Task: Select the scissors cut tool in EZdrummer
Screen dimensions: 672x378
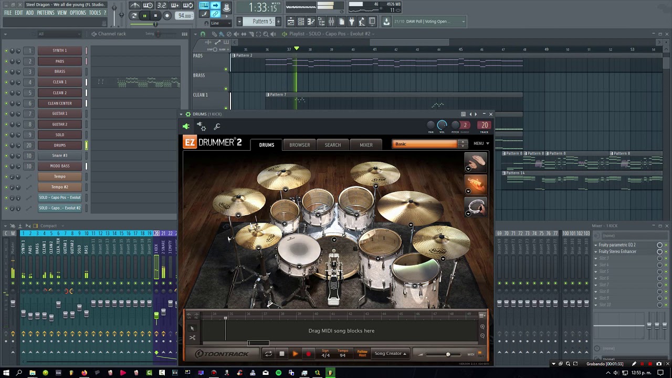Action: pyautogui.click(x=192, y=338)
